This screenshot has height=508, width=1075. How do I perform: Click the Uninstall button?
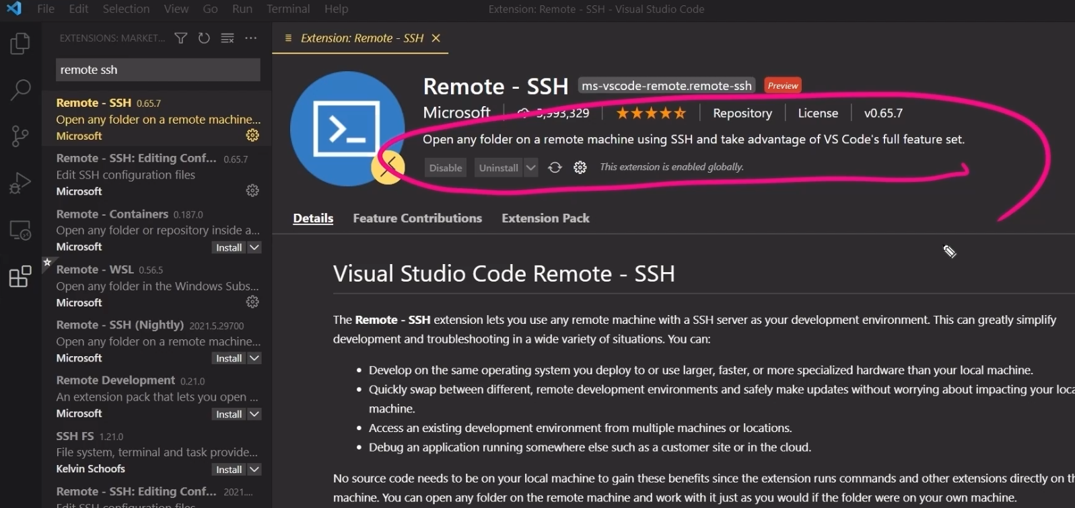(x=499, y=167)
